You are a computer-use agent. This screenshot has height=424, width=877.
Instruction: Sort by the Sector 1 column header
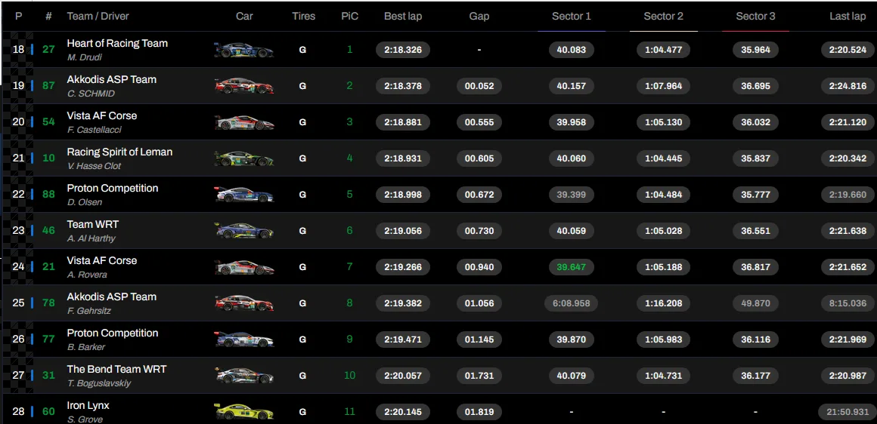coord(571,16)
